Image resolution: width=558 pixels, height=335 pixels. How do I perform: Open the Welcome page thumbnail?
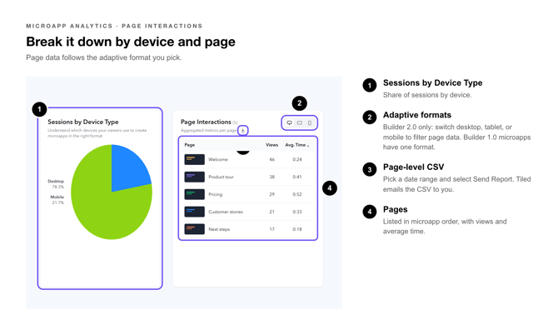(194, 159)
